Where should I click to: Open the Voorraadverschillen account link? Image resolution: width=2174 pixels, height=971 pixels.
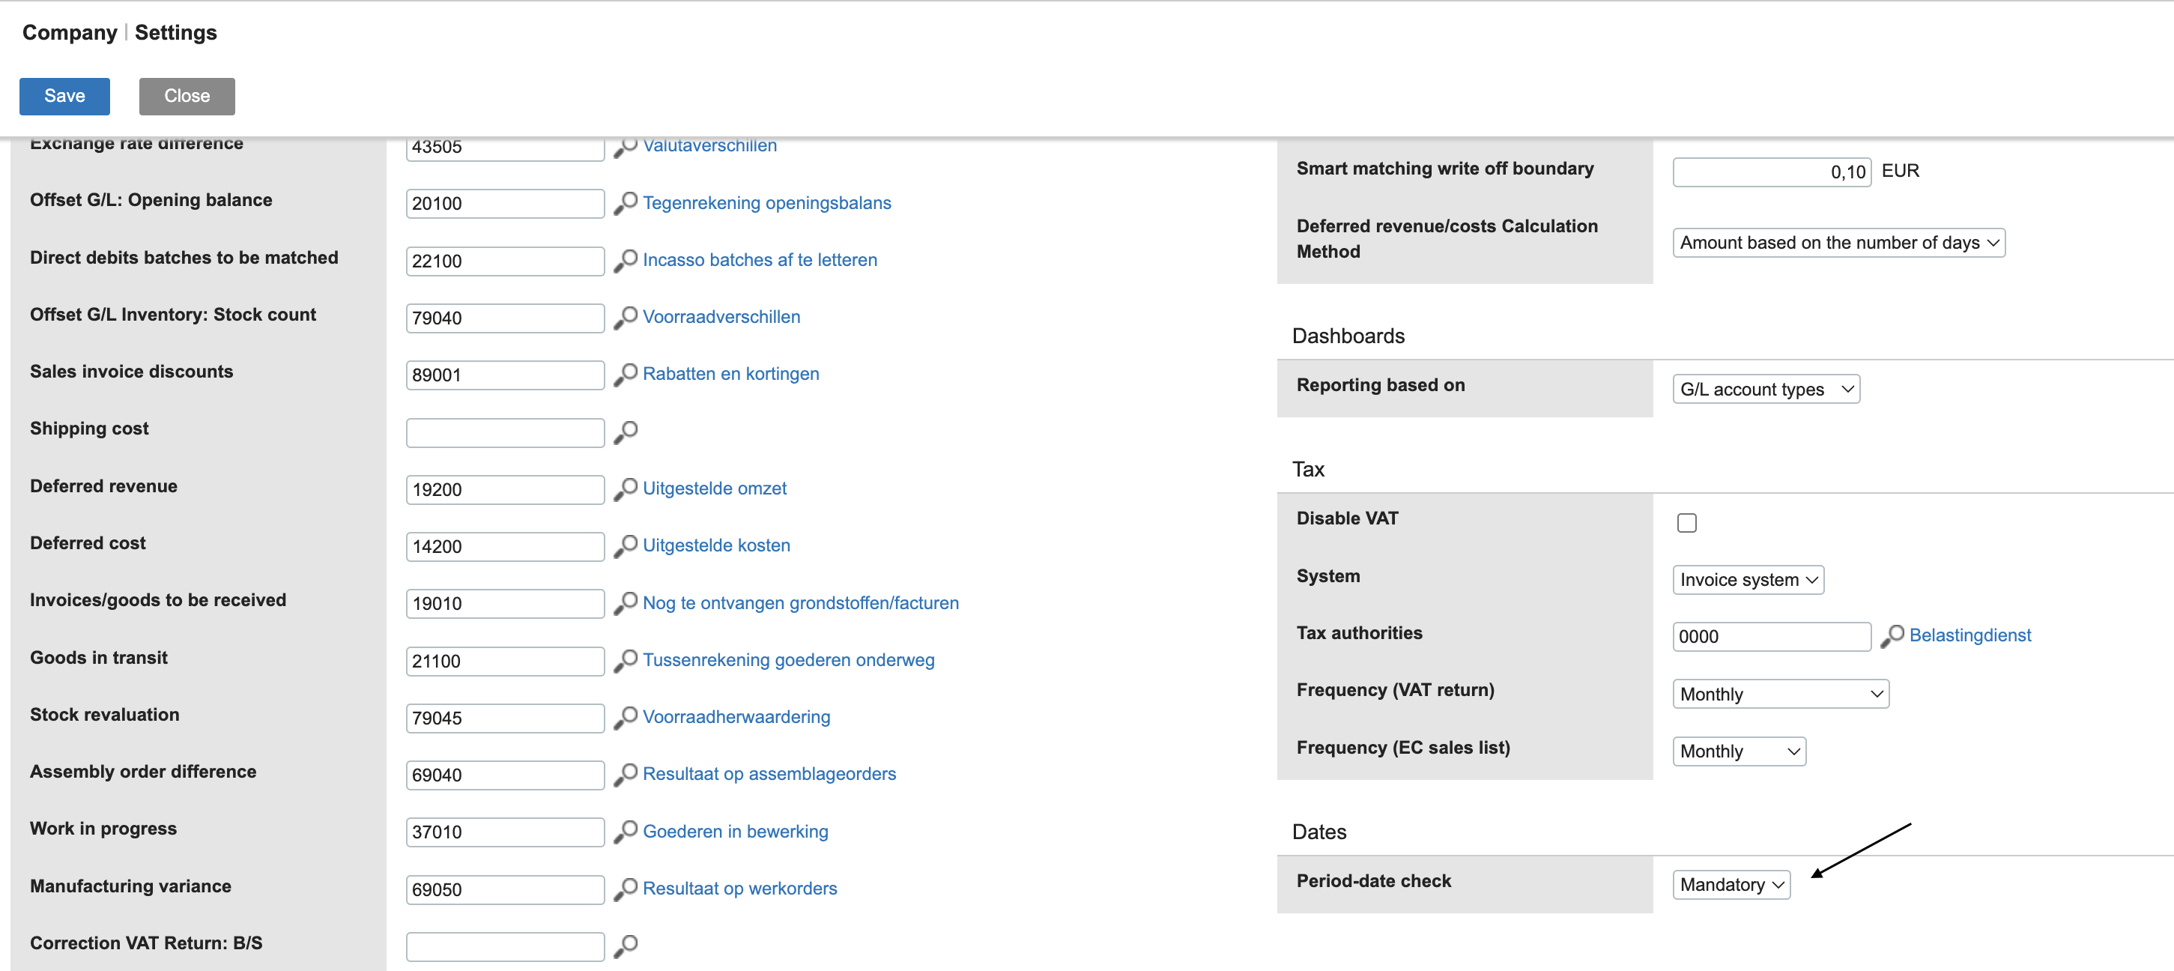point(721,318)
